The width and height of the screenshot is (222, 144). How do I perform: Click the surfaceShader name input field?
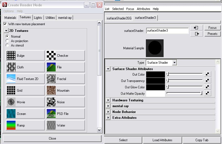(x=167, y=31)
